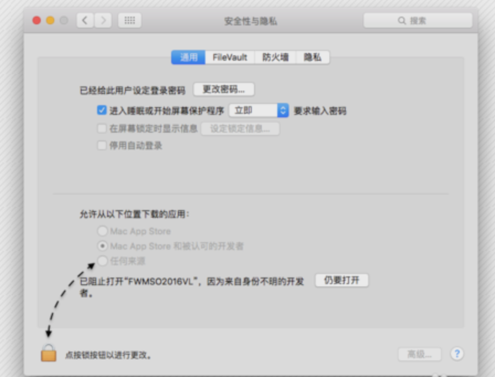The height and width of the screenshot is (377, 495).
Task: Show all preferences grid icon
Action: tap(129, 20)
